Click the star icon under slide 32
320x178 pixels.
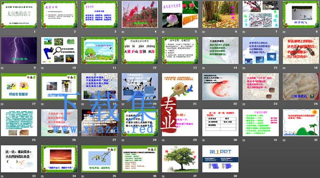[x=284, y=140]
